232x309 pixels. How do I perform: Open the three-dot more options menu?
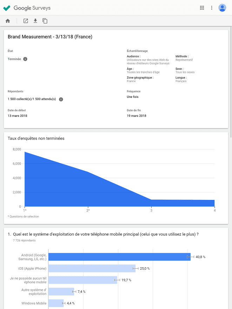(x=212, y=8)
